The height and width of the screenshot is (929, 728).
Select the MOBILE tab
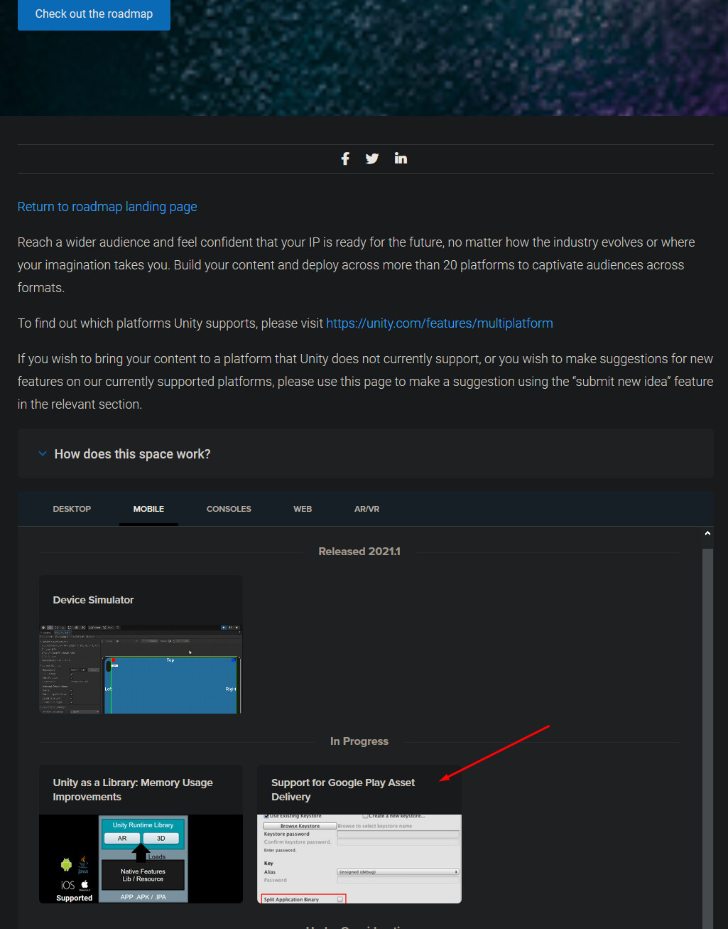(x=148, y=508)
